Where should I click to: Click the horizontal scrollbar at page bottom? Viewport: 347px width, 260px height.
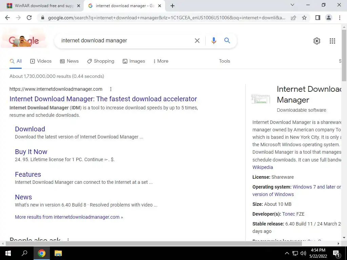(x=154, y=243)
